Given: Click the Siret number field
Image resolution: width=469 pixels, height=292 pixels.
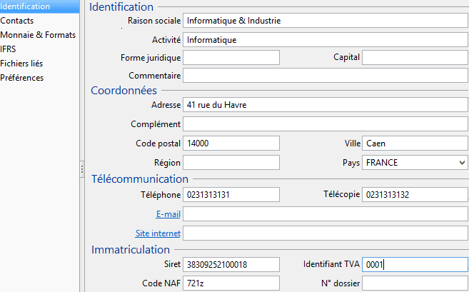Looking at the screenshot, I should tap(231, 264).
